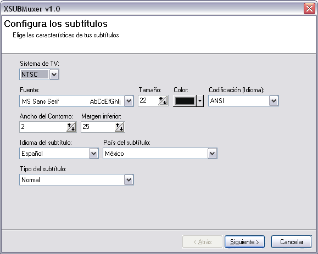This screenshot has width=318, height=254.
Task: Open the País del subtítulo dropdown arrow
Action: click(213, 153)
